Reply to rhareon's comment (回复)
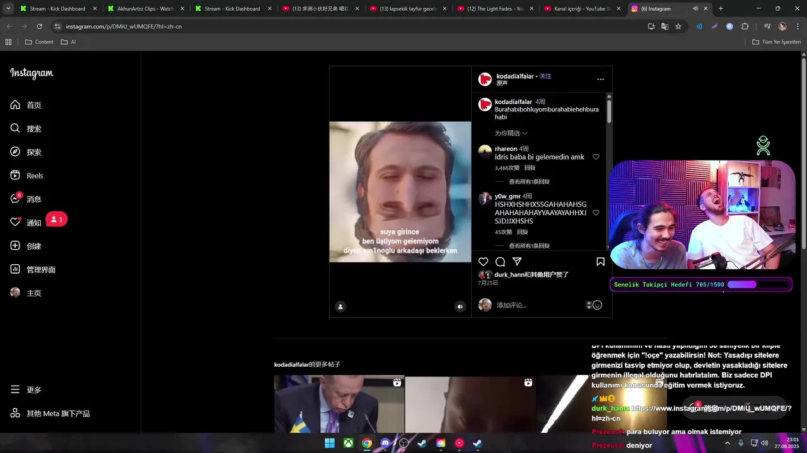The height and width of the screenshot is (453, 807). tap(530, 168)
